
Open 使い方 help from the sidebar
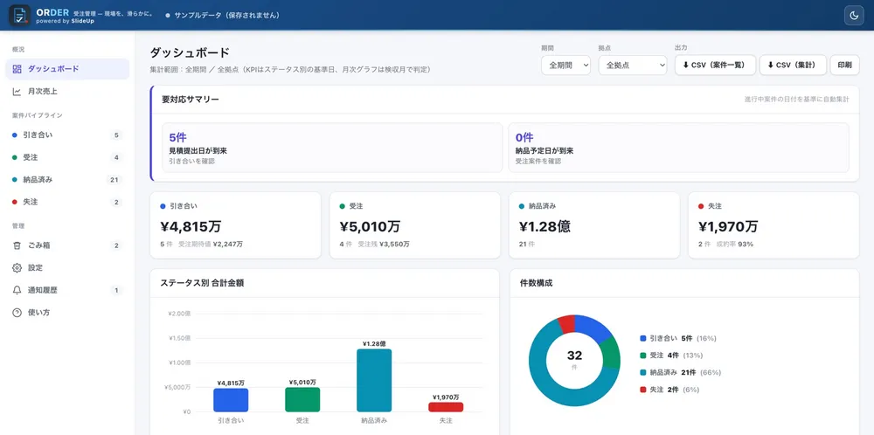click(67, 313)
